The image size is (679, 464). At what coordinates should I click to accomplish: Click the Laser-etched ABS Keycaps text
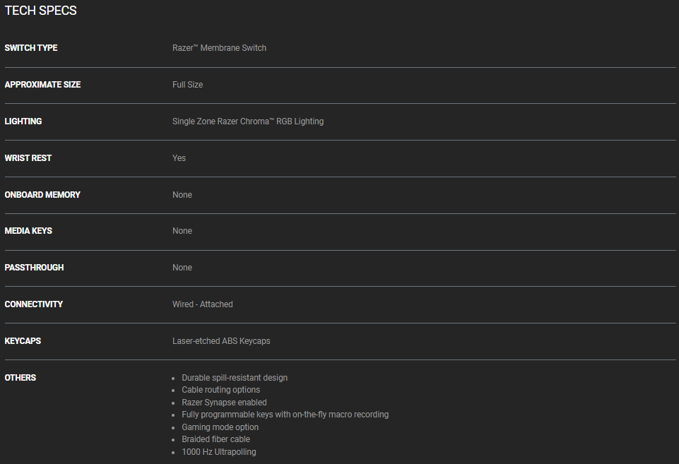click(x=221, y=341)
